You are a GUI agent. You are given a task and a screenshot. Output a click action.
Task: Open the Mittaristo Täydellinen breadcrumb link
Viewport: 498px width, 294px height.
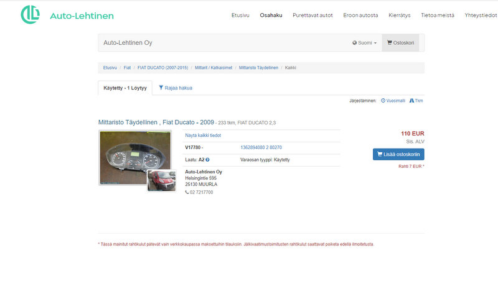click(x=258, y=68)
